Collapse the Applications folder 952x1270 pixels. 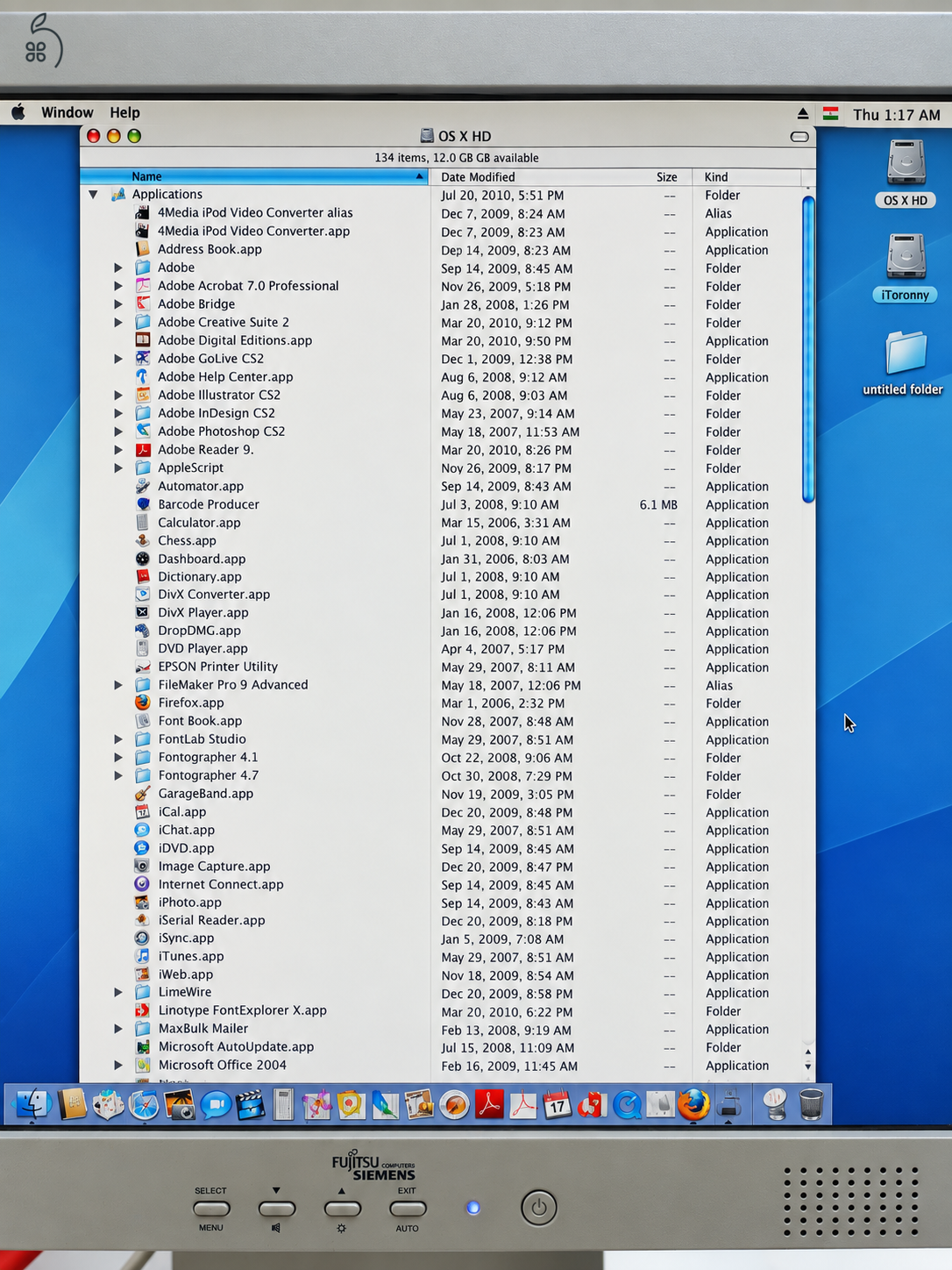pyautogui.click(x=93, y=195)
